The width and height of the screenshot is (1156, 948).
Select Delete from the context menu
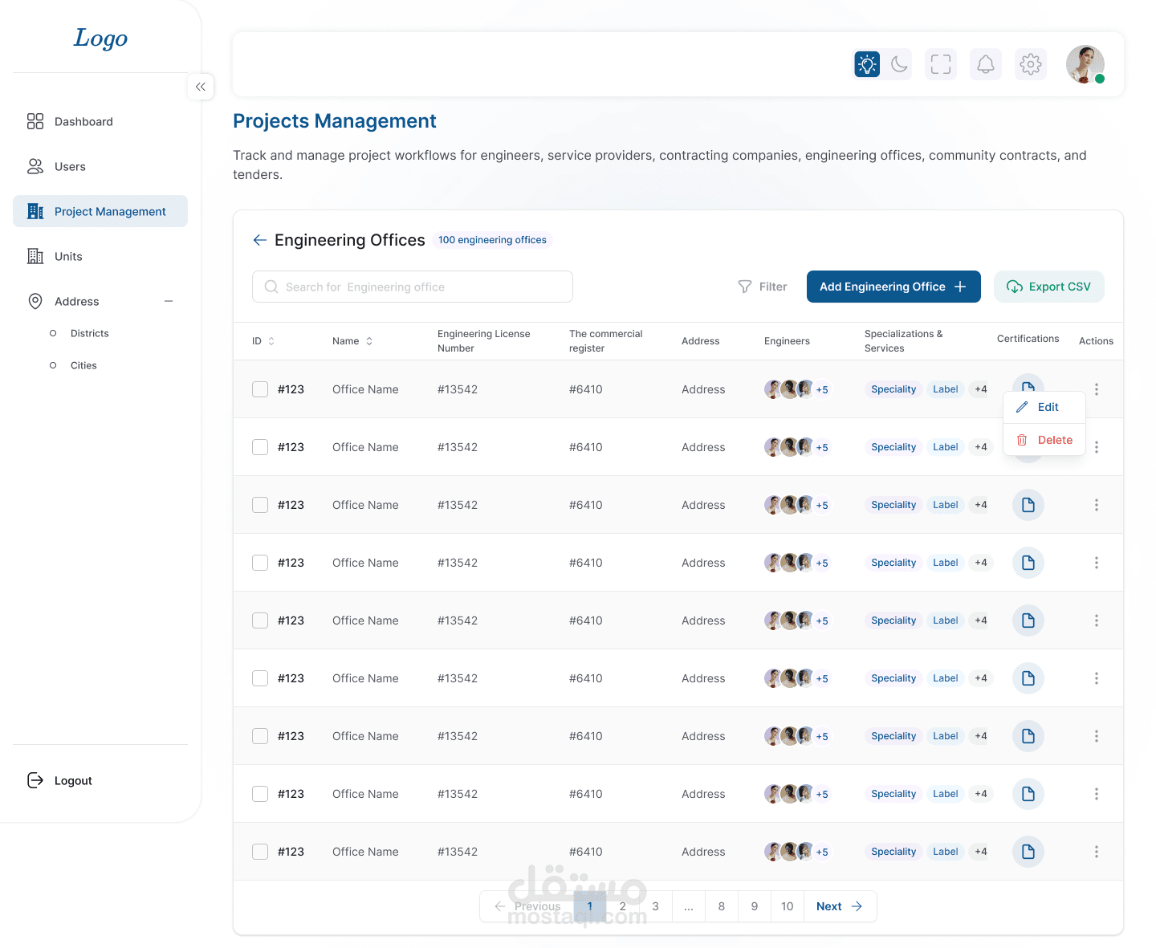point(1044,440)
